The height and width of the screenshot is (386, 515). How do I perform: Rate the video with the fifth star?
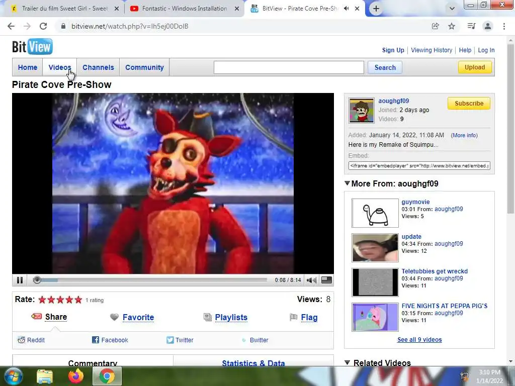pos(78,300)
